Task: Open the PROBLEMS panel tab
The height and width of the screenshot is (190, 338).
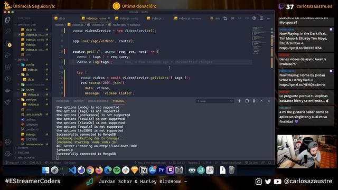Action: tap(63, 101)
